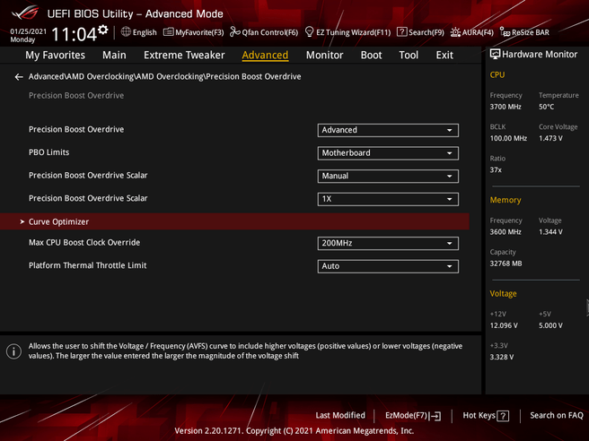Screen dimensions: 589x441
Task: Click the Hot Keys label
Action: (479, 416)
